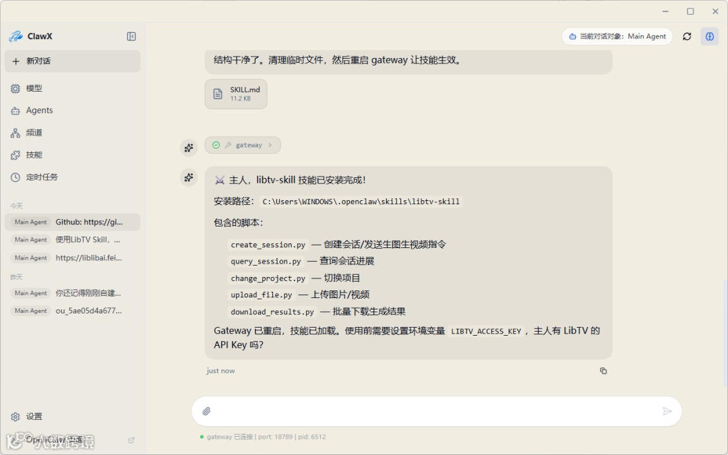
Task: Click the LIBTV_ACCESS_KEY variable text
Action: click(485, 331)
